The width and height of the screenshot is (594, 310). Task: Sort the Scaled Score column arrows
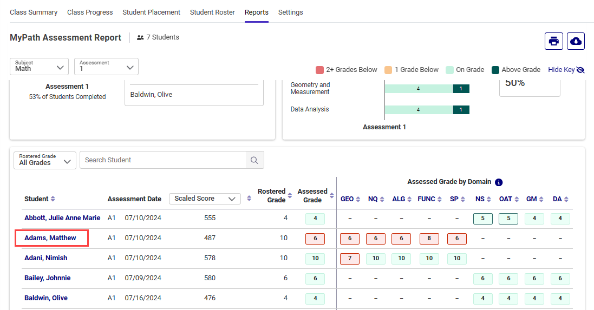pos(249,199)
